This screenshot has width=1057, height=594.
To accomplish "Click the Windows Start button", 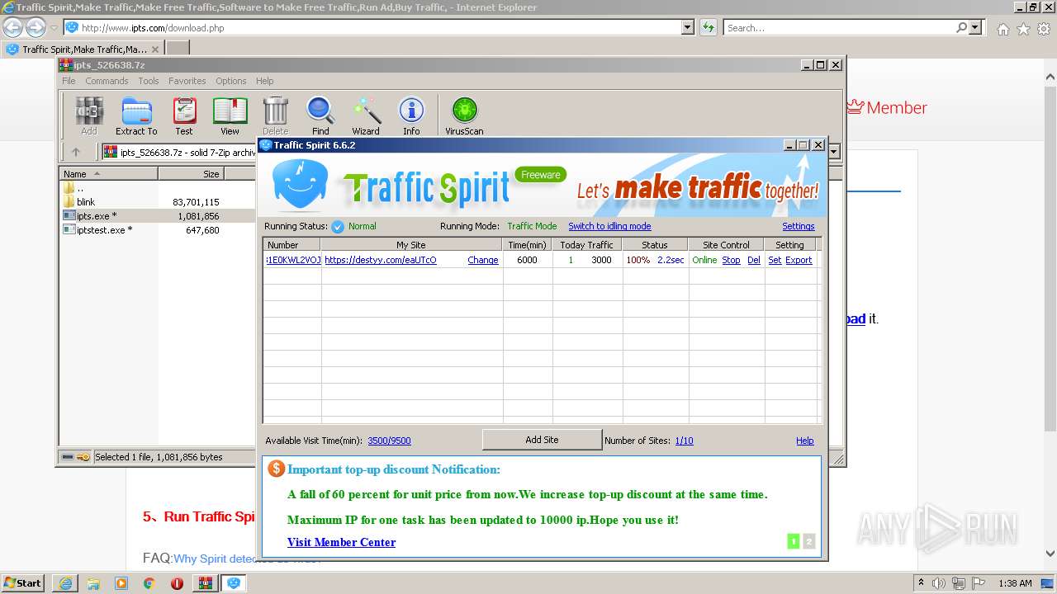I will tap(23, 583).
